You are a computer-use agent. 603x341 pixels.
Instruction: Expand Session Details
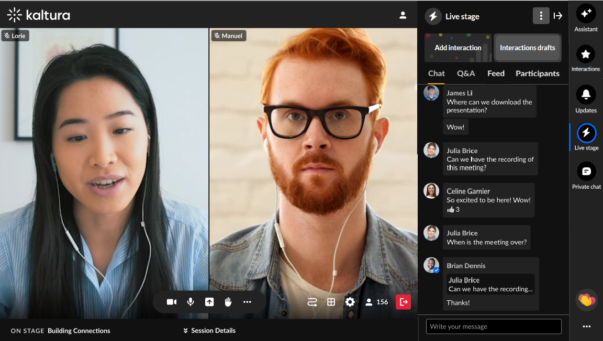(x=209, y=331)
